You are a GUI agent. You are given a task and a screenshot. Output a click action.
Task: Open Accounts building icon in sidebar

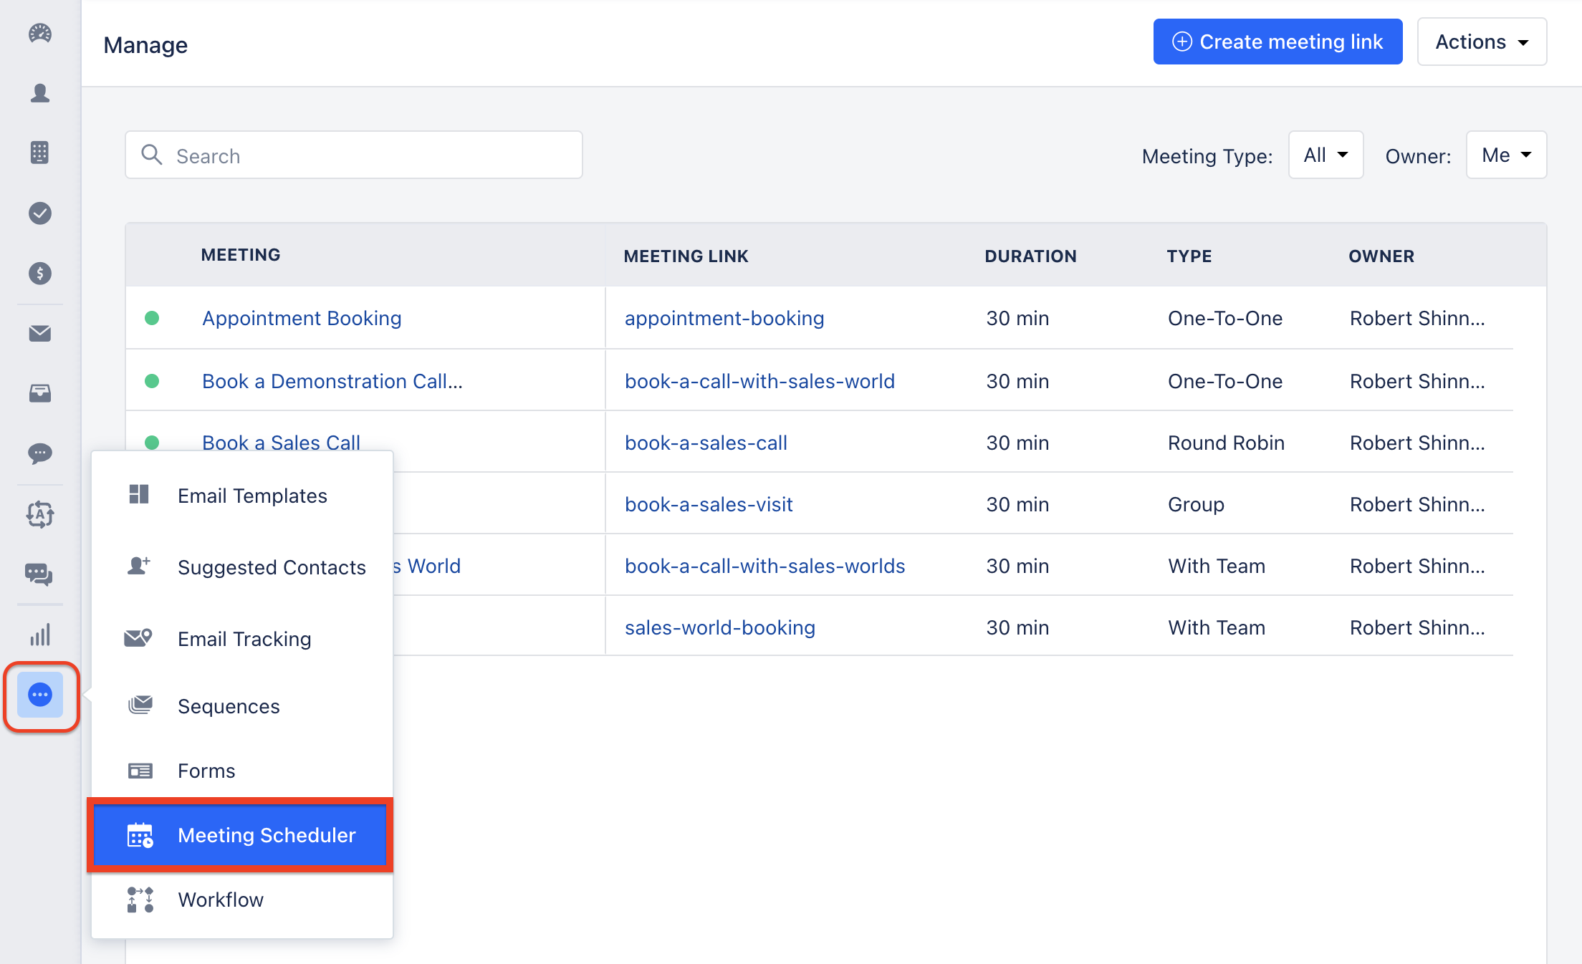click(x=40, y=153)
